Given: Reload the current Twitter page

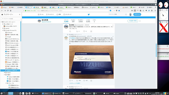Looking at the screenshot, I should tap(8, 11).
